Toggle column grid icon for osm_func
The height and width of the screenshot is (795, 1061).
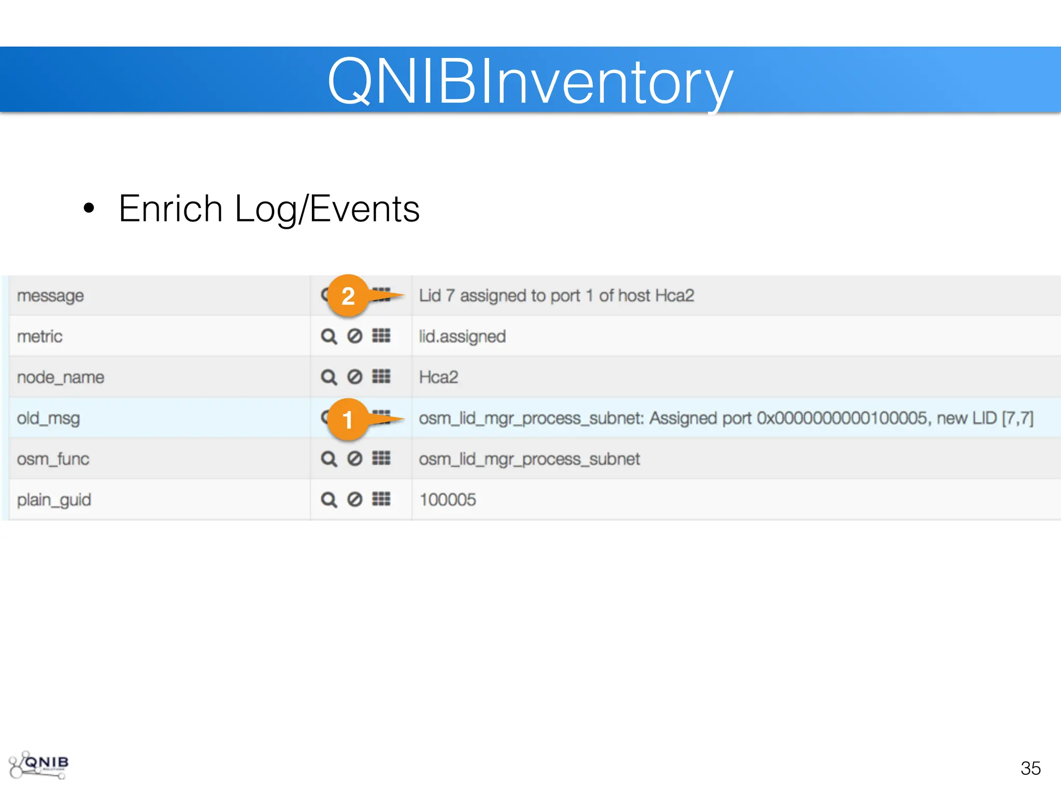(381, 458)
